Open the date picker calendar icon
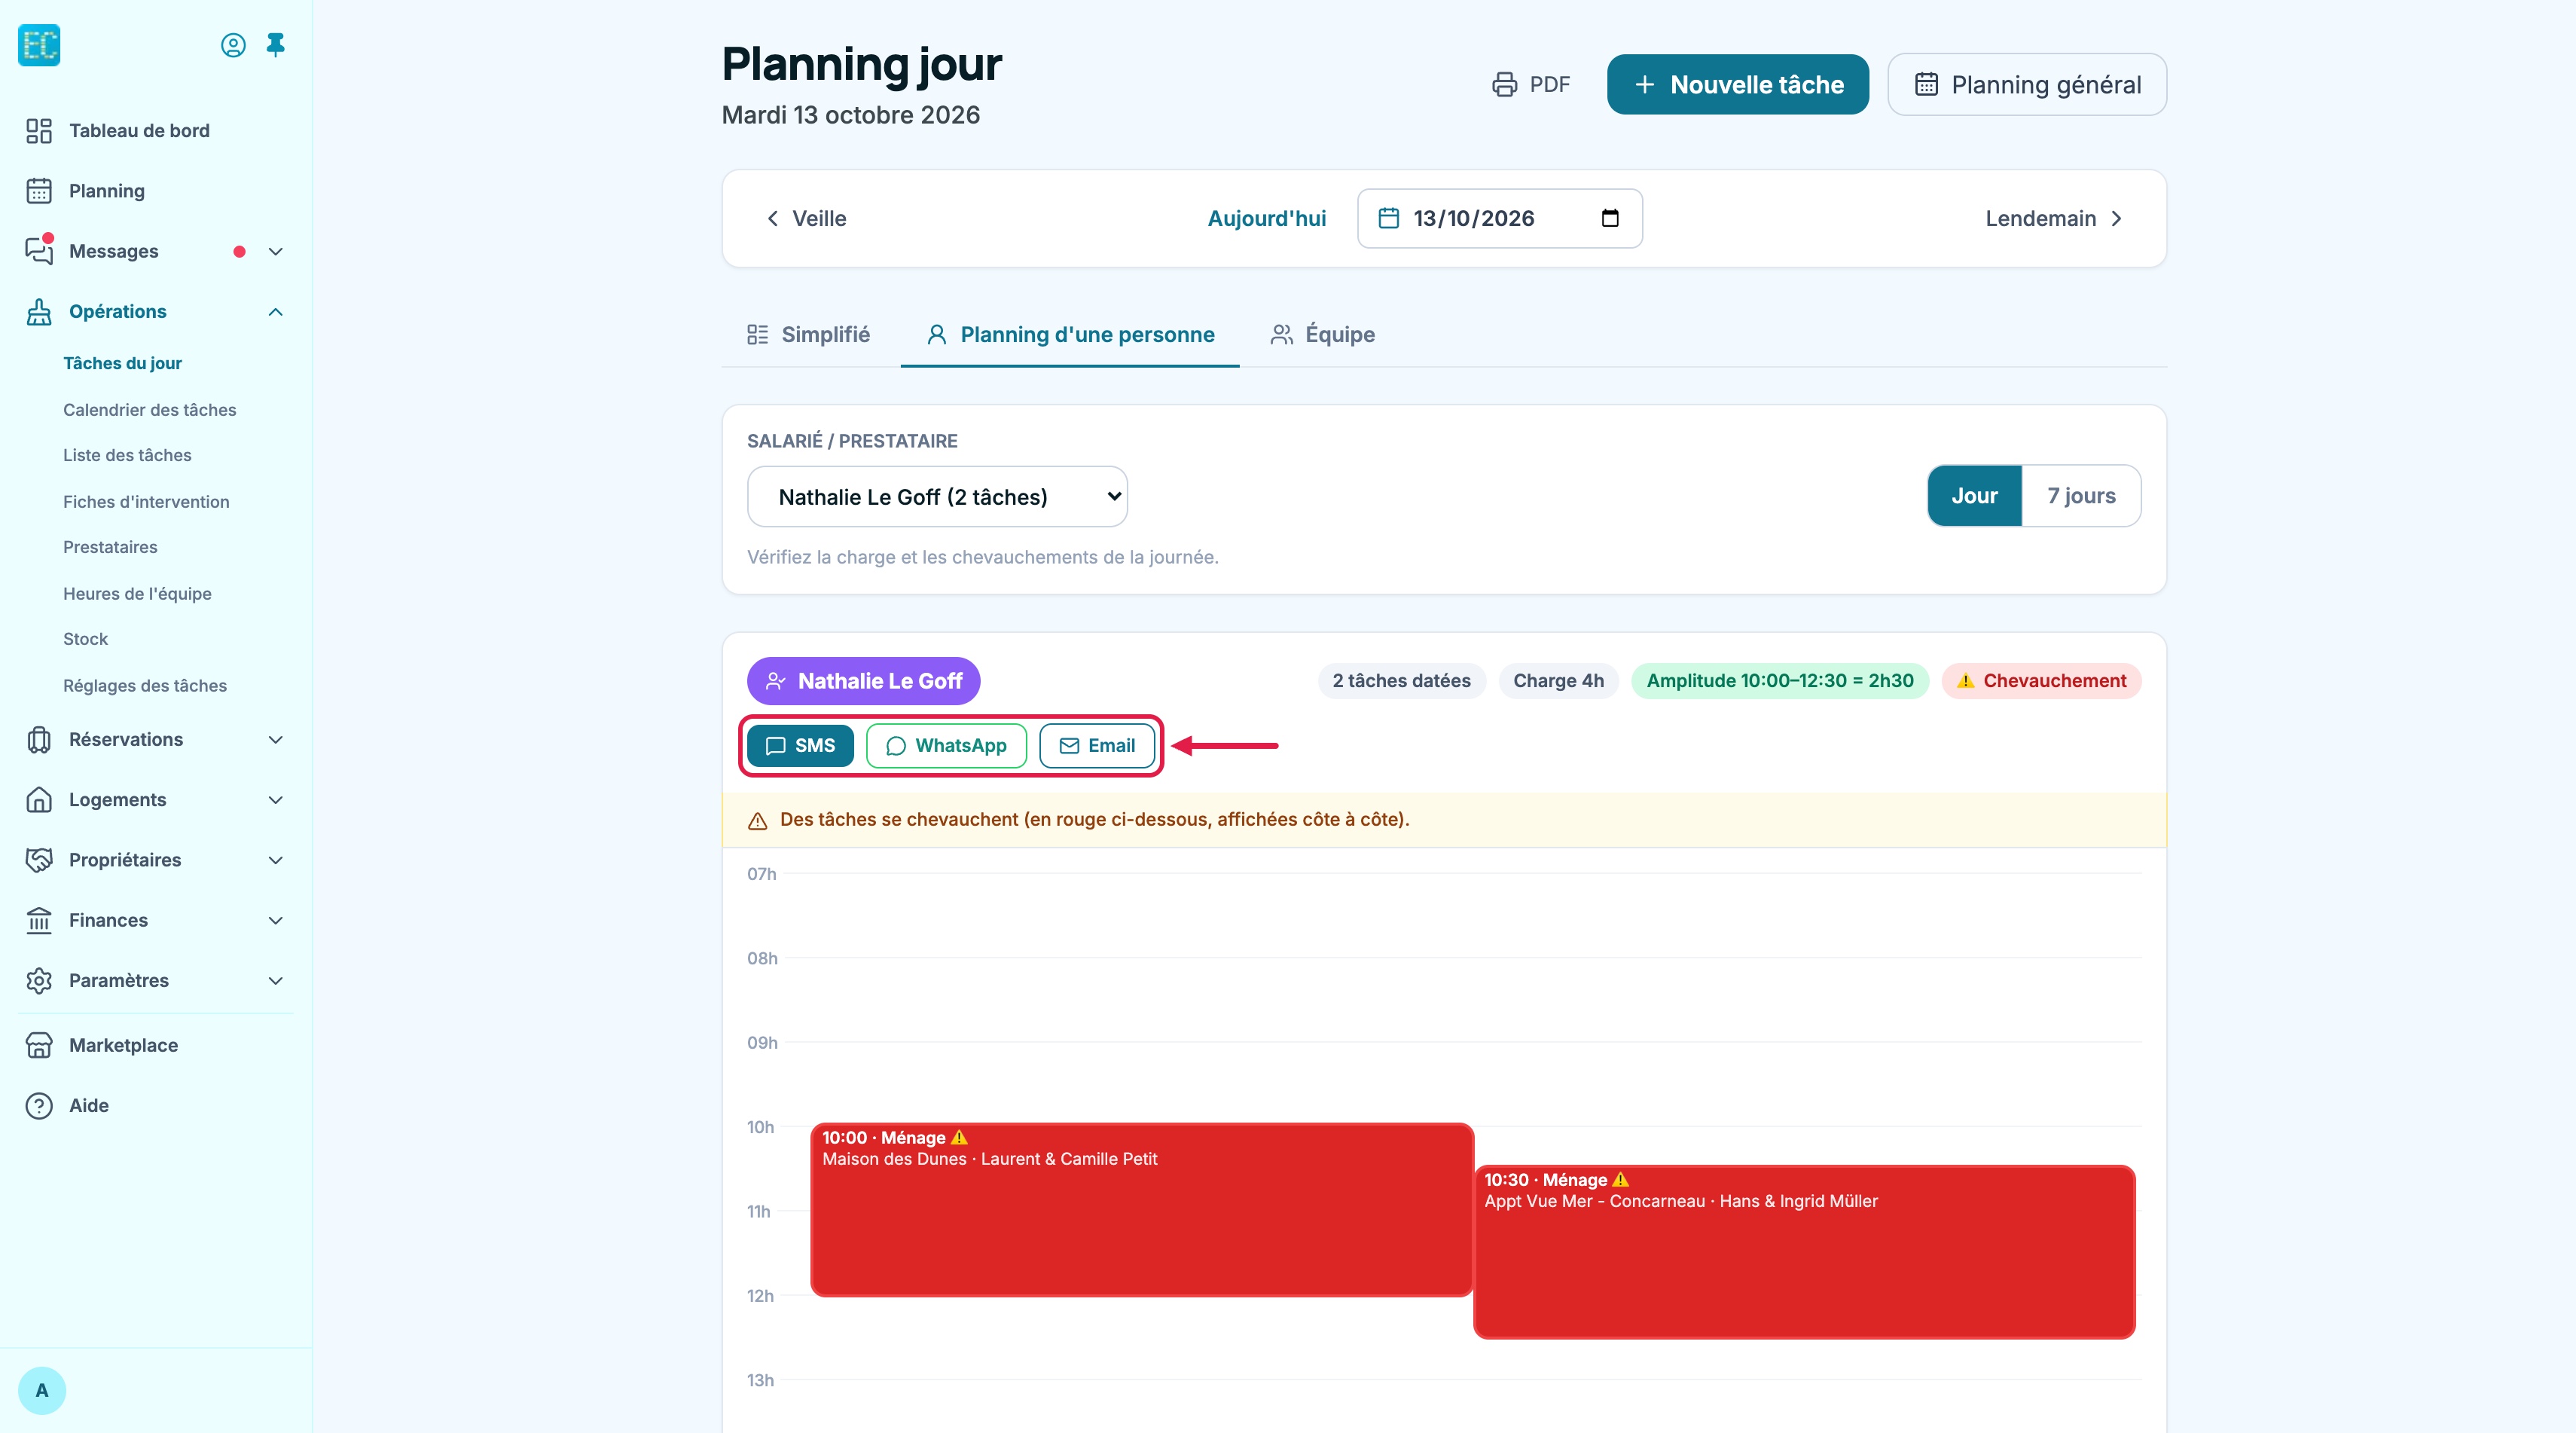 point(1610,218)
